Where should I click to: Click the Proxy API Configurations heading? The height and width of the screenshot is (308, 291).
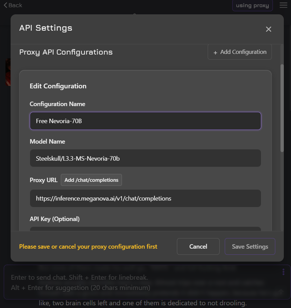tap(66, 52)
